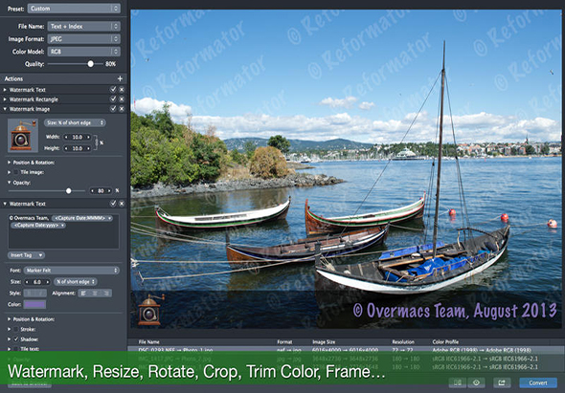Viewport: 565px width, 393px height.
Task: Toggle the Watermark Rectangle action's checkmark
Action: point(113,99)
